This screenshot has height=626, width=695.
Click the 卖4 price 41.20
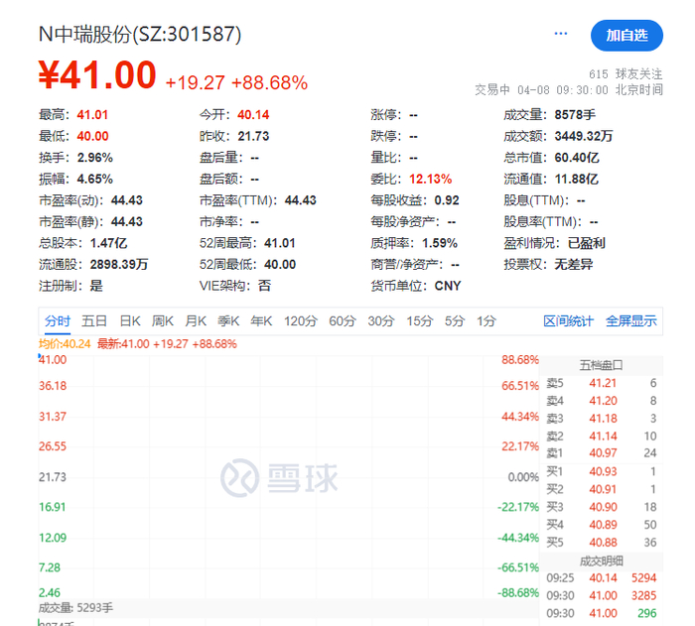603,401
